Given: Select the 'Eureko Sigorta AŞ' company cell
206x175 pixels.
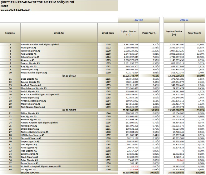Looking at the screenshot, I should point(59,82).
